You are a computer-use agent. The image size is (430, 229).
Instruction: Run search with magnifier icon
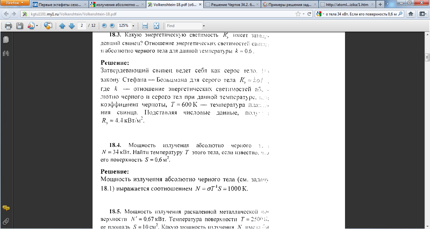pyautogui.click(x=401, y=14)
